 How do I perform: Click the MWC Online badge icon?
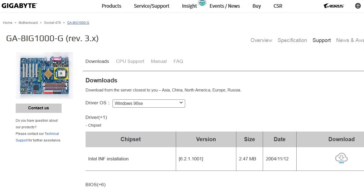point(202,3)
